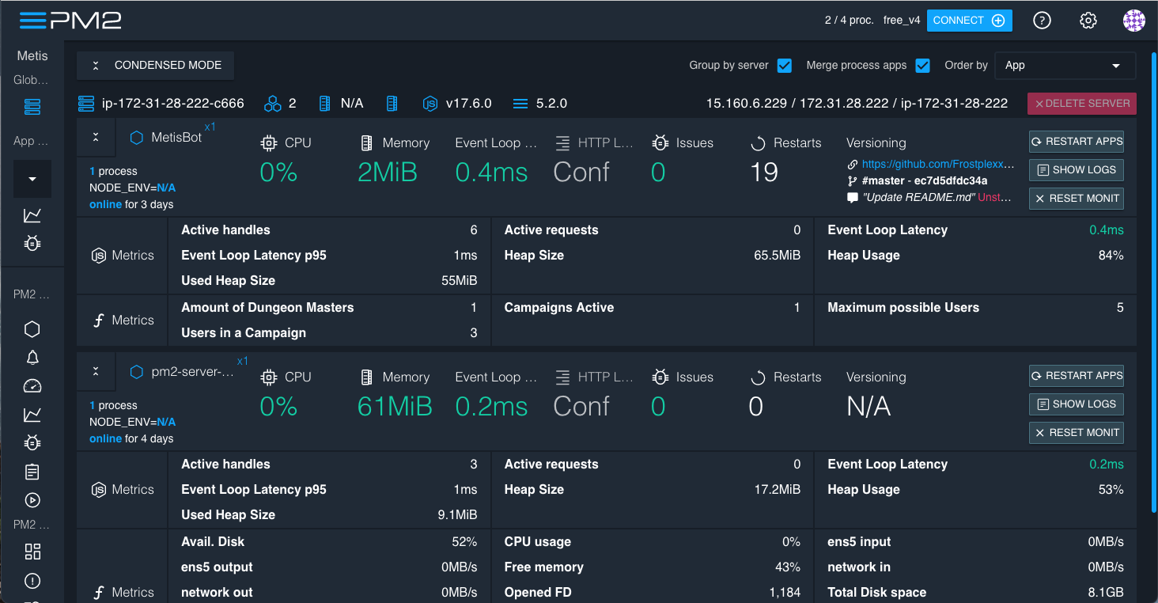Viewport: 1158px width, 603px height.
Task: Click the Node.js v17.6.0 version icon
Action: [430, 104]
